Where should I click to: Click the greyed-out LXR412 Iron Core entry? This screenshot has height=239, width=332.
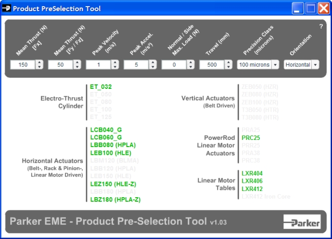[x=266, y=197]
